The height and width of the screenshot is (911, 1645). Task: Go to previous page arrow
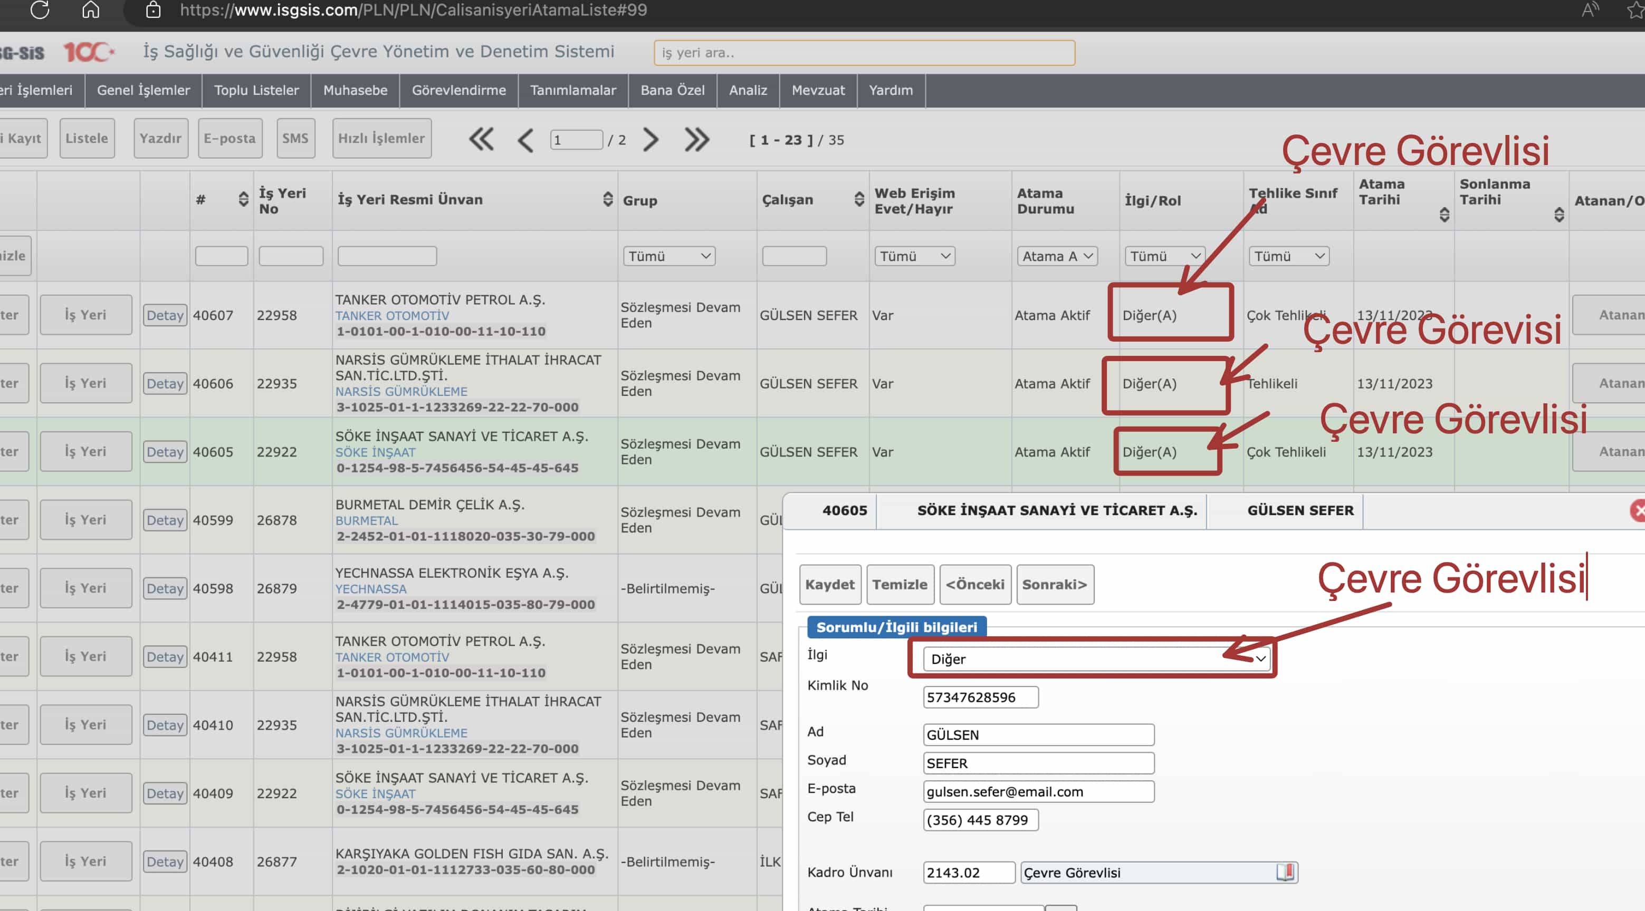coord(525,140)
